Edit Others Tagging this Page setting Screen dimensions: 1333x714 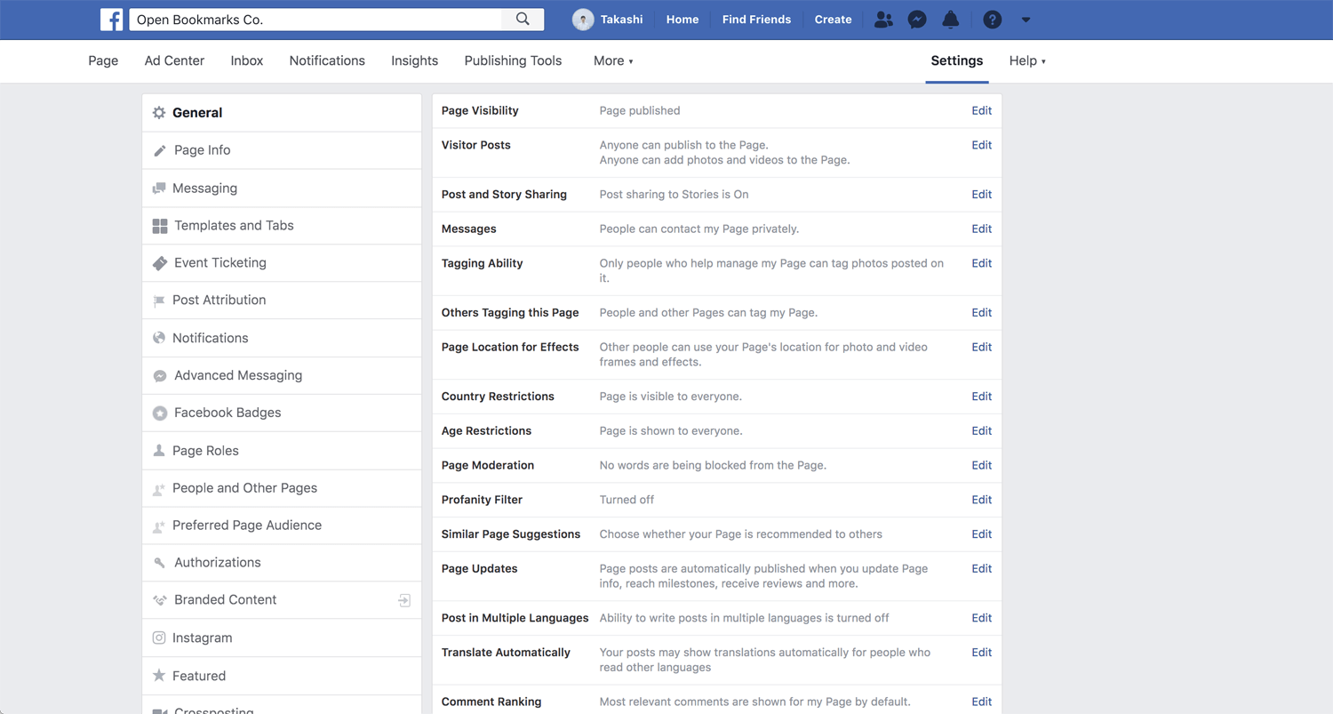pyautogui.click(x=981, y=313)
